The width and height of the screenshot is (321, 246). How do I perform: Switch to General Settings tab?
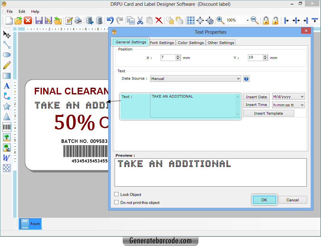131,42
